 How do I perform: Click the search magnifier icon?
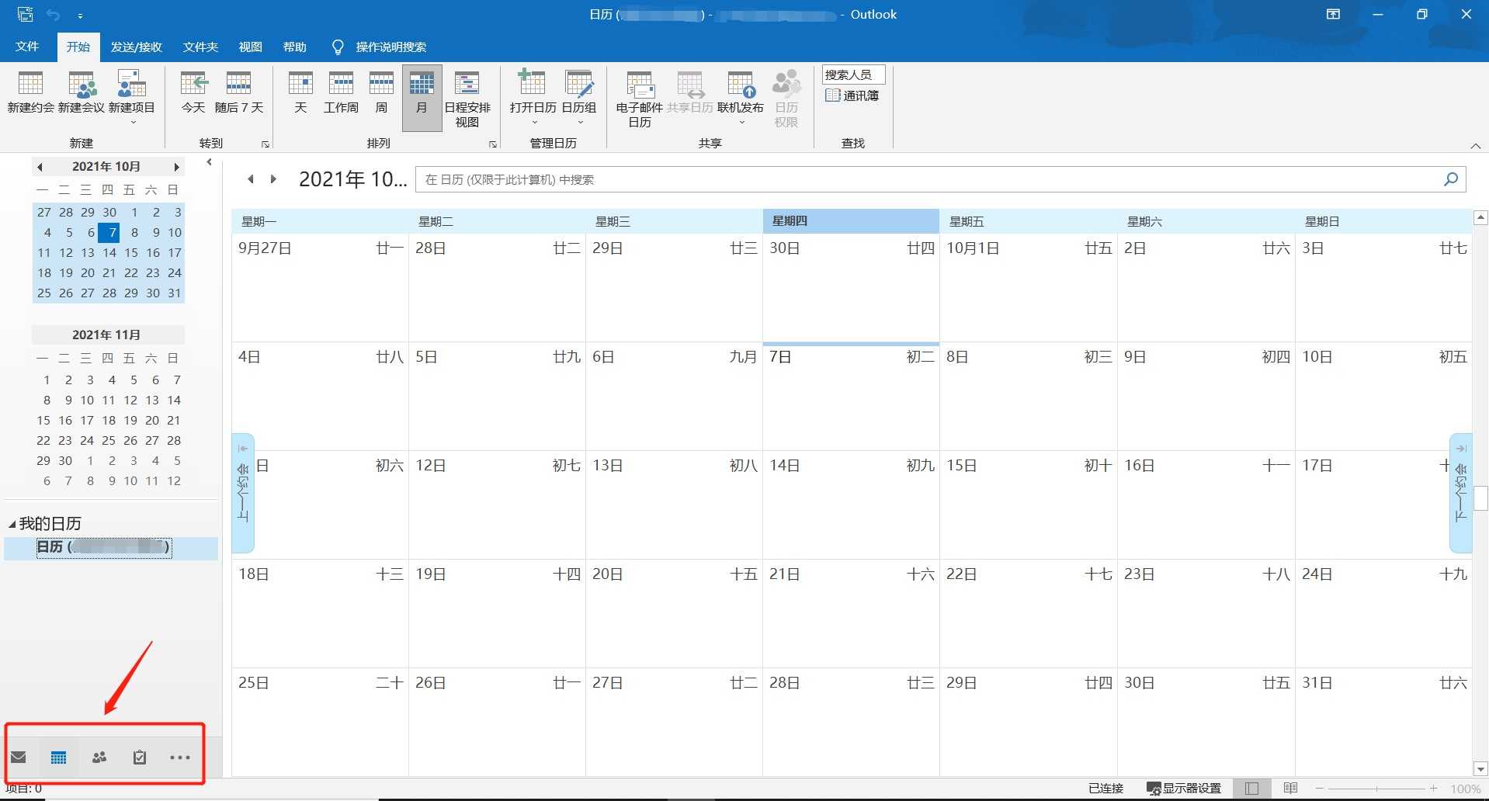[x=1450, y=179]
